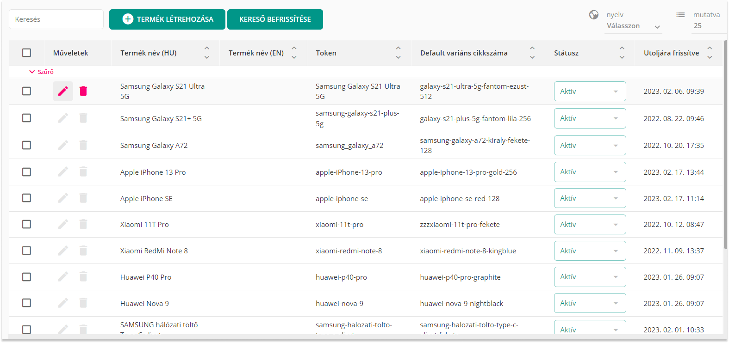Open the editor for Apple iPhone 13 Pro

click(63, 172)
